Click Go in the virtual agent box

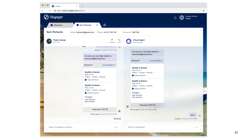(x=197, y=127)
